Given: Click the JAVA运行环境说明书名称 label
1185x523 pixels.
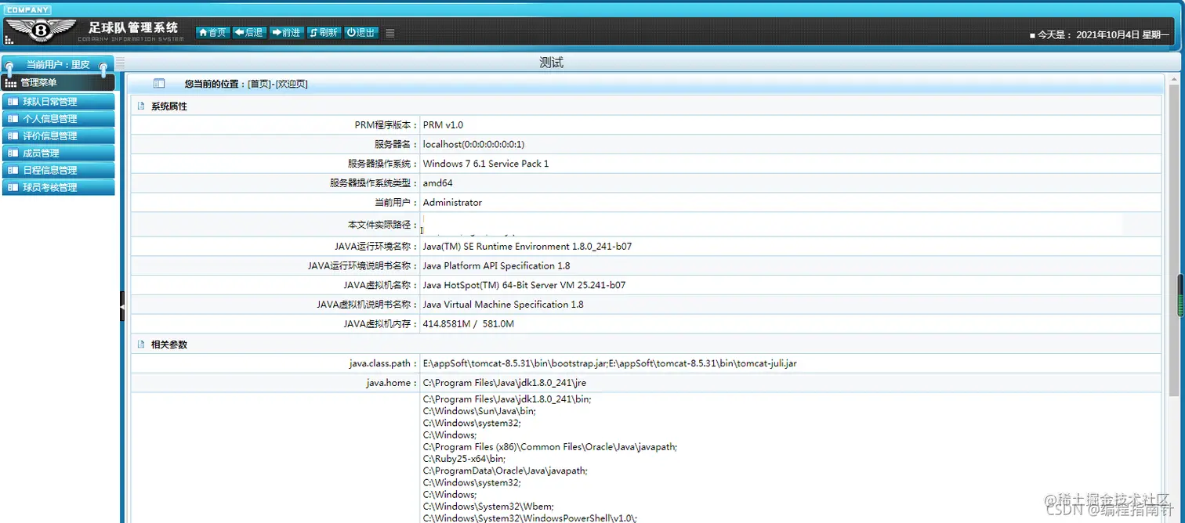Looking at the screenshot, I should point(363,266).
